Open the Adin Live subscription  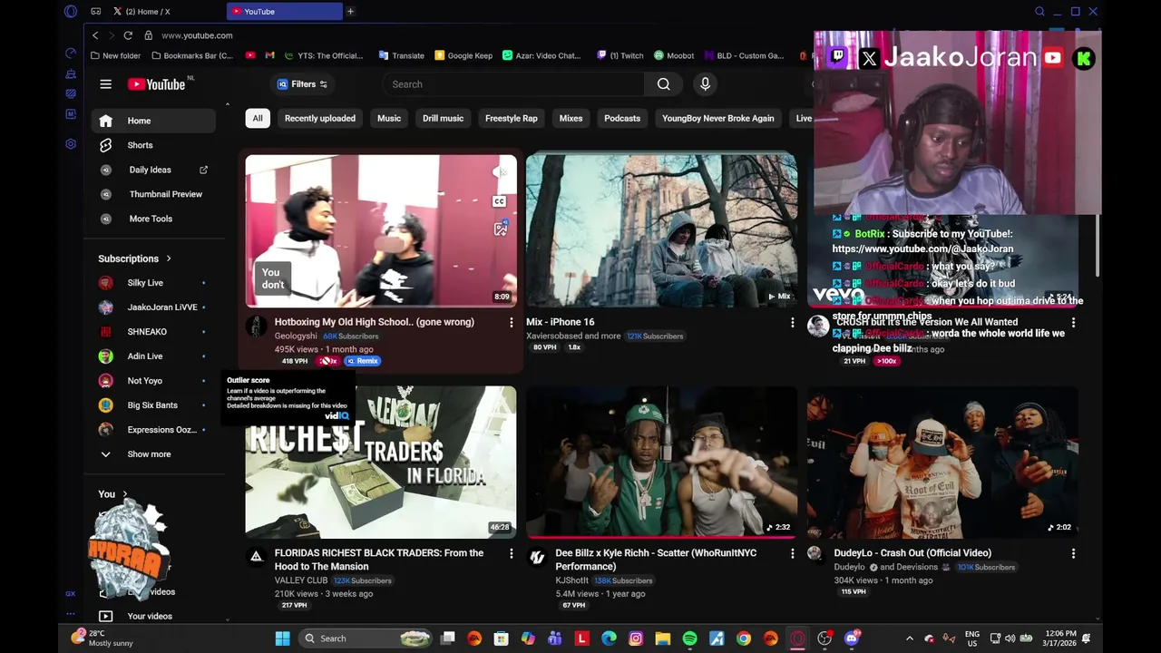point(153,356)
